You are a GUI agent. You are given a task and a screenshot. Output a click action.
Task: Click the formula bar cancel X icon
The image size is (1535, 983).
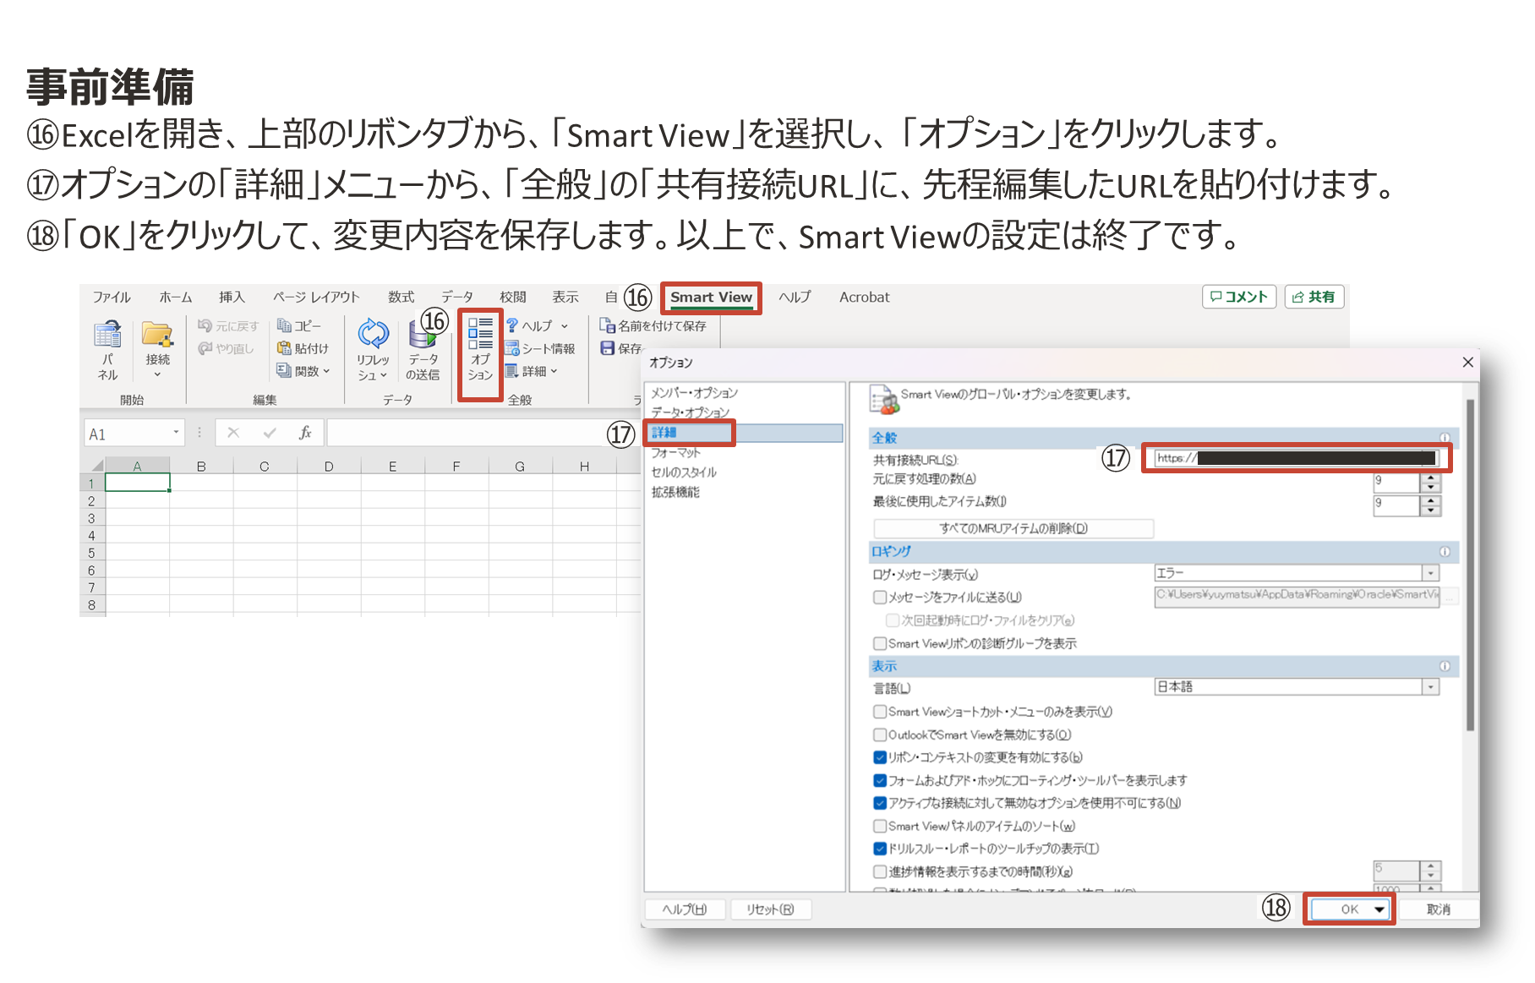click(x=233, y=434)
